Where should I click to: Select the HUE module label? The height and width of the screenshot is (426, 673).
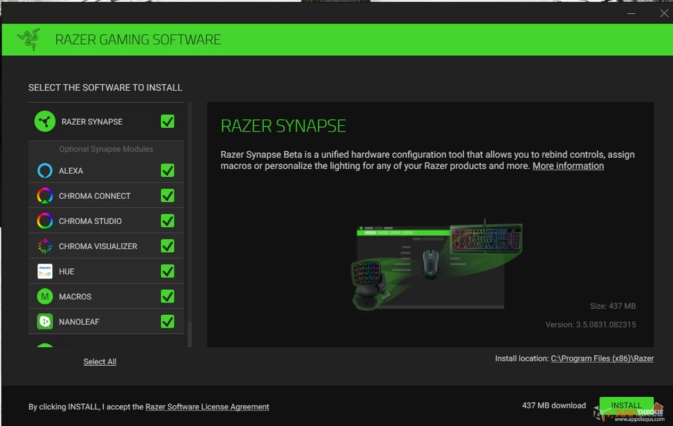(67, 272)
